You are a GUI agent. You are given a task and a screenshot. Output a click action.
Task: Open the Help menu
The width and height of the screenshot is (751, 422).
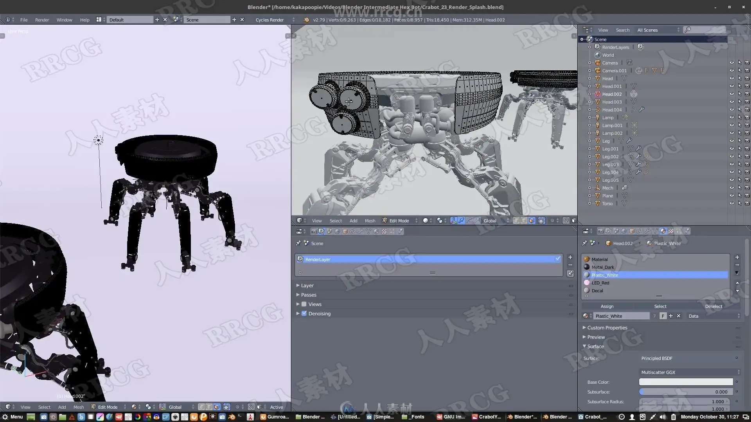84,20
